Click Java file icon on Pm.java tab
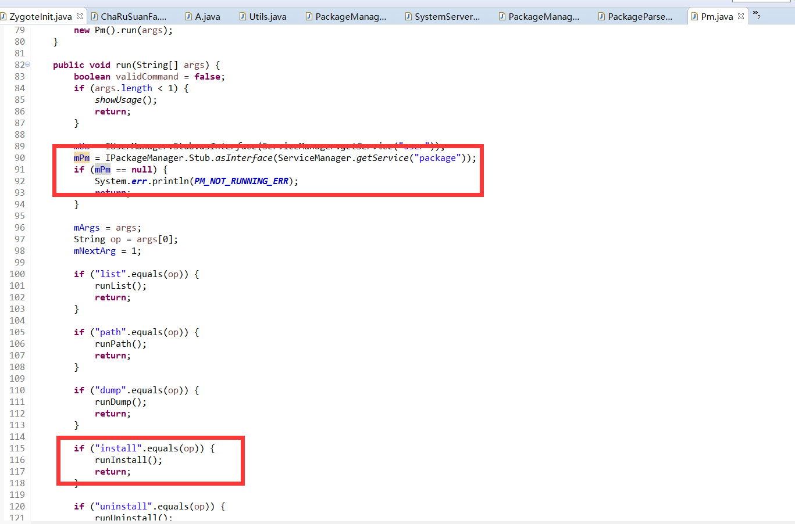The width and height of the screenshot is (795, 524). click(x=694, y=16)
